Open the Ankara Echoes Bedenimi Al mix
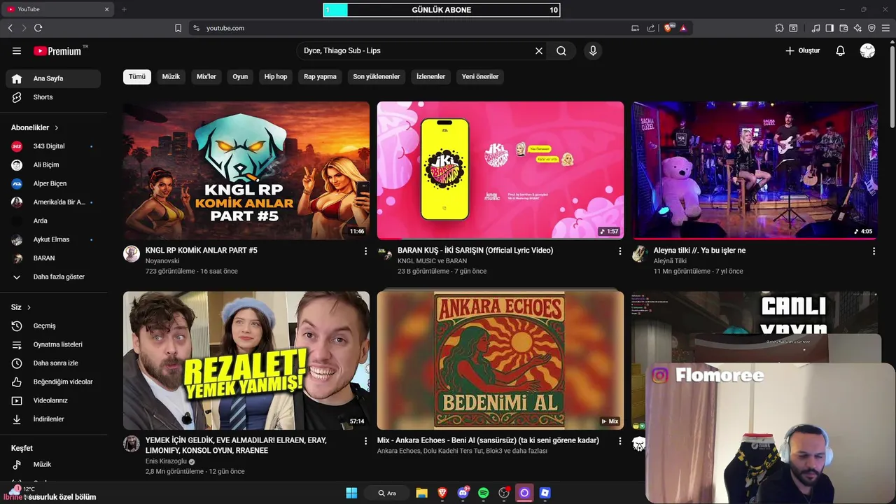Image resolution: width=896 pixels, height=504 pixels. click(500, 360)
